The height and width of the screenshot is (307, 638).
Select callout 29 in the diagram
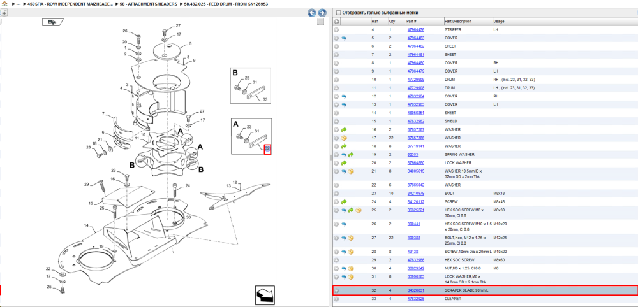pos(86,184)
